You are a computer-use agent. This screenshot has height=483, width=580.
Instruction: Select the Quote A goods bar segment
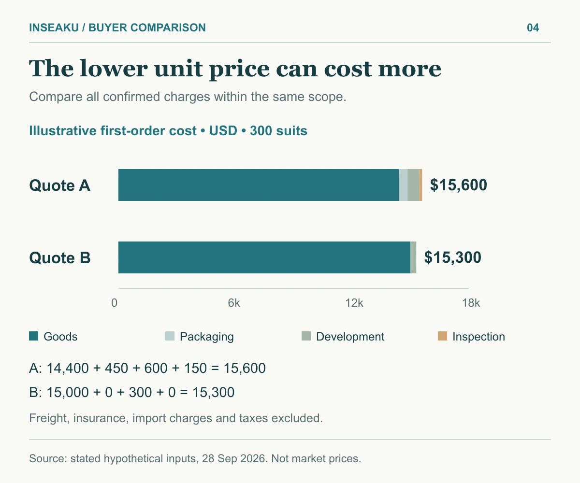coord(259,185)
